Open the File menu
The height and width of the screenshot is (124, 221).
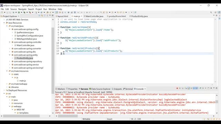pos(2,9)
